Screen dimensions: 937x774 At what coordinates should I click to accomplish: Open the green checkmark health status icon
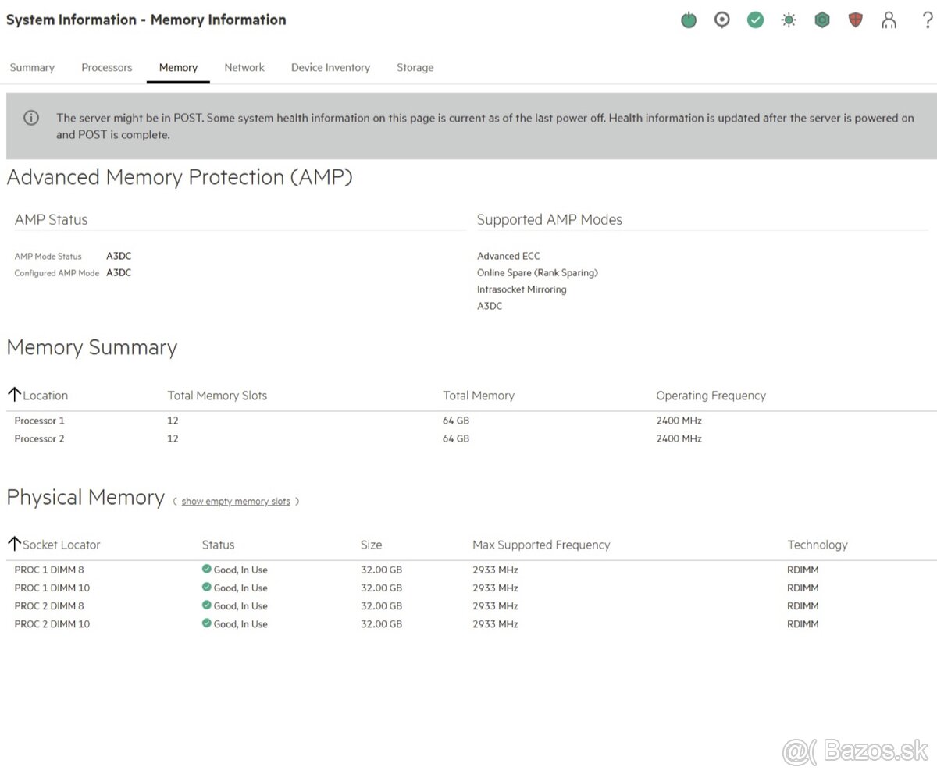click(755, 20)
